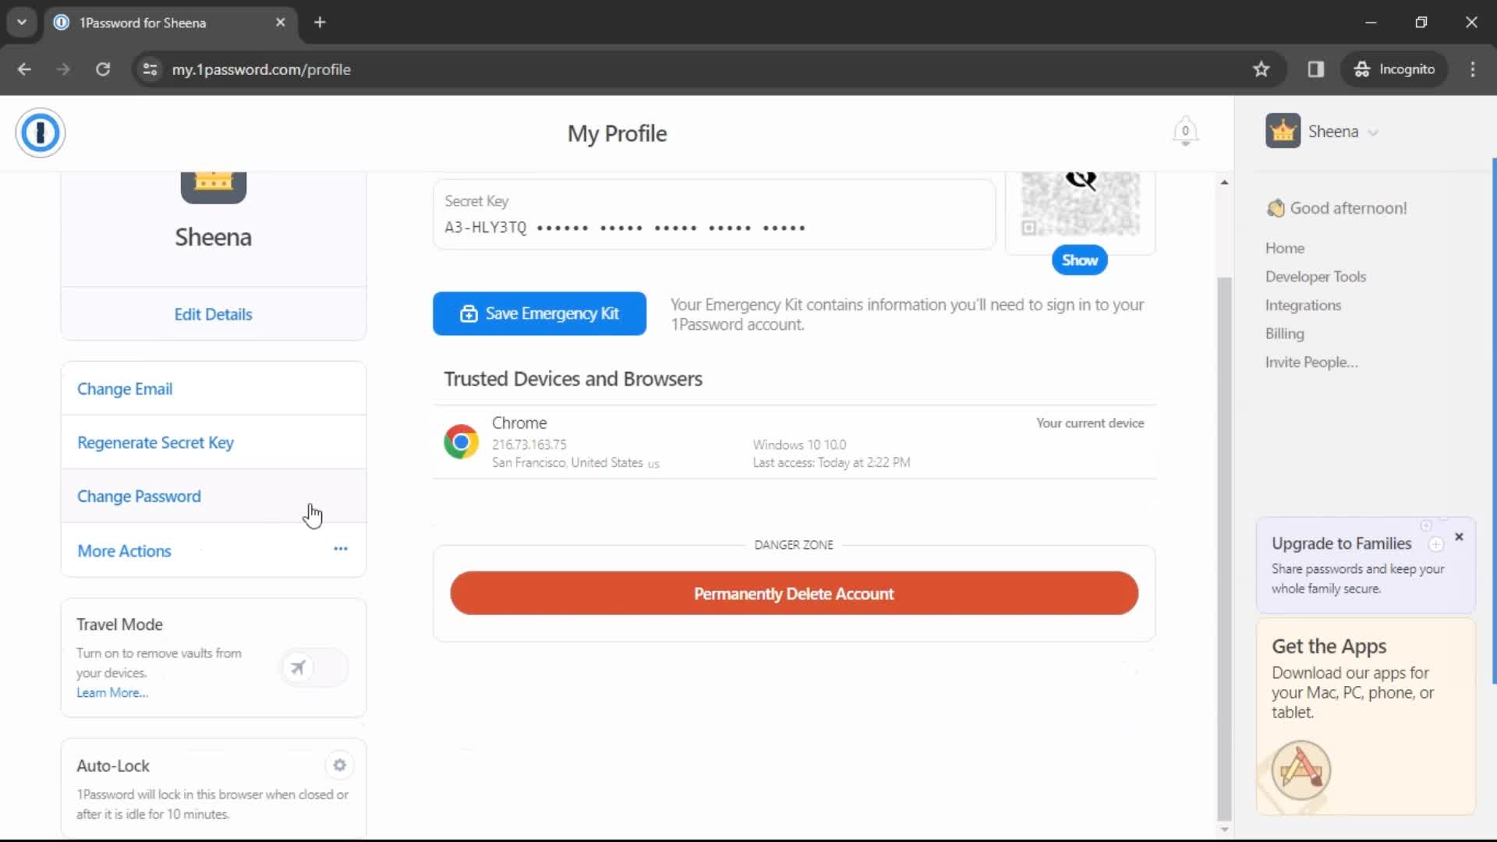
Task: Click the Auto-Lock settings gear icon
Action: 338,765
